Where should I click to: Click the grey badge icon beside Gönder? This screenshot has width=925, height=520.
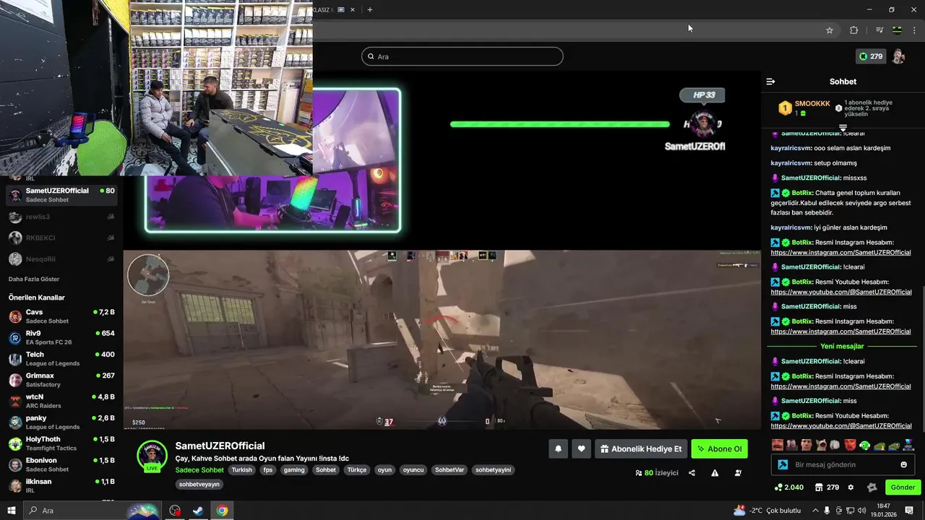[x=872, y=487]
